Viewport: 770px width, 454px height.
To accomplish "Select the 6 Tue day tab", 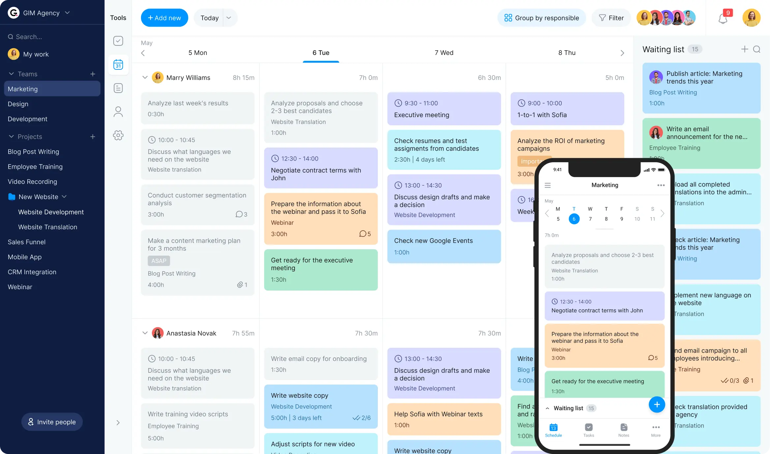I will 321,53.
